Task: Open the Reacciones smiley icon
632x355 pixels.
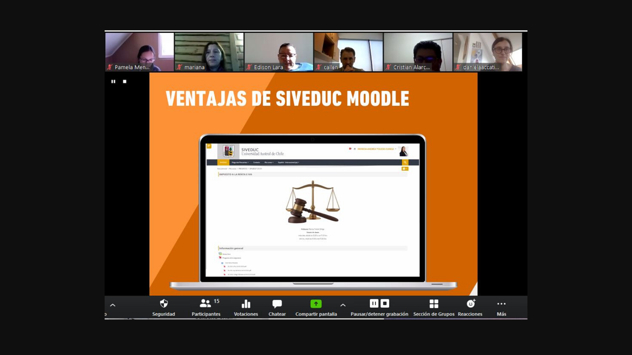Action: click(470, 304)
